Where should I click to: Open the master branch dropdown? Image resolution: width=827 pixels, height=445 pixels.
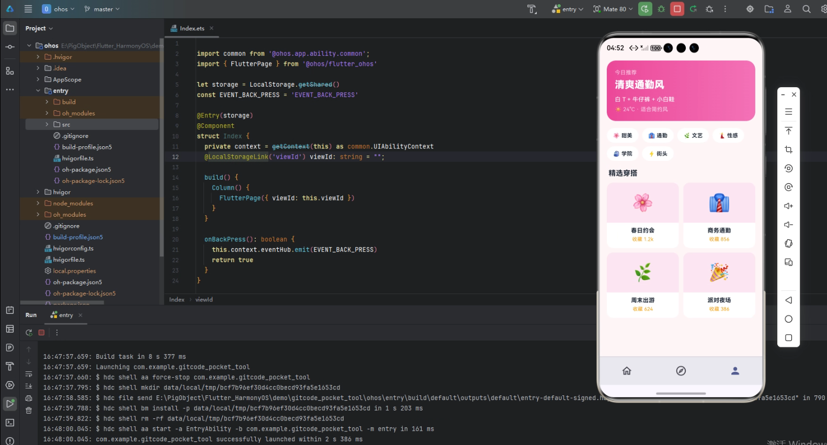(x=102, y=9)
